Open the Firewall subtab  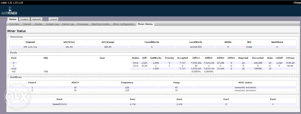coord(27,24)
